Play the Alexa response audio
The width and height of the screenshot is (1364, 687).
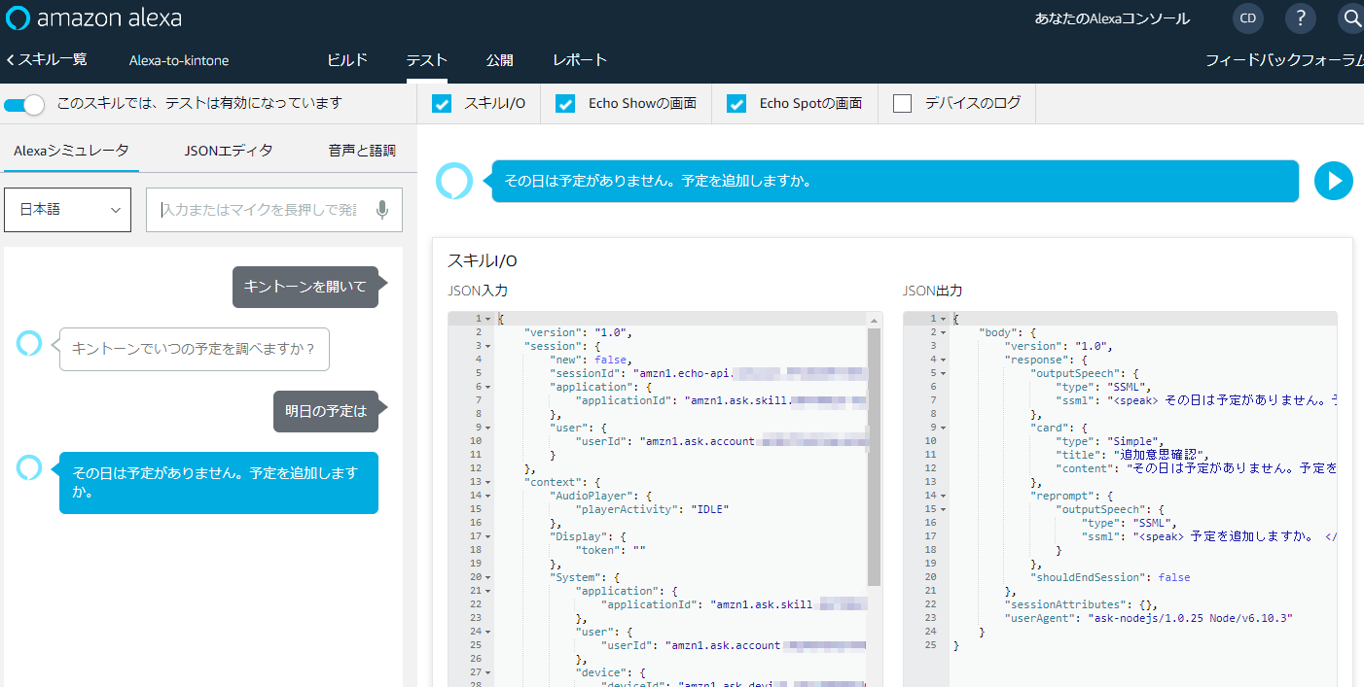pyautogui.click(x=1334, y=181)
